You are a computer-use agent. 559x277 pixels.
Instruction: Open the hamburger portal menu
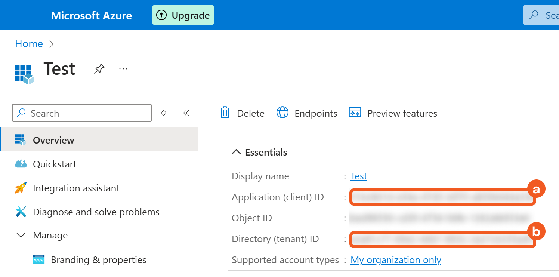18,15
